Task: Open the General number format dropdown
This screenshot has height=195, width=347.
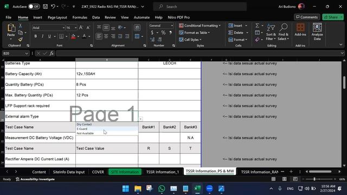Action: tap(172, 25)
